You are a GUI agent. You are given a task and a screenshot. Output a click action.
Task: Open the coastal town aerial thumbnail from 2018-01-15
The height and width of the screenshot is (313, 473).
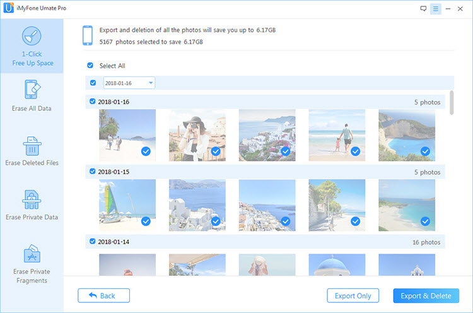coord(267,205)
